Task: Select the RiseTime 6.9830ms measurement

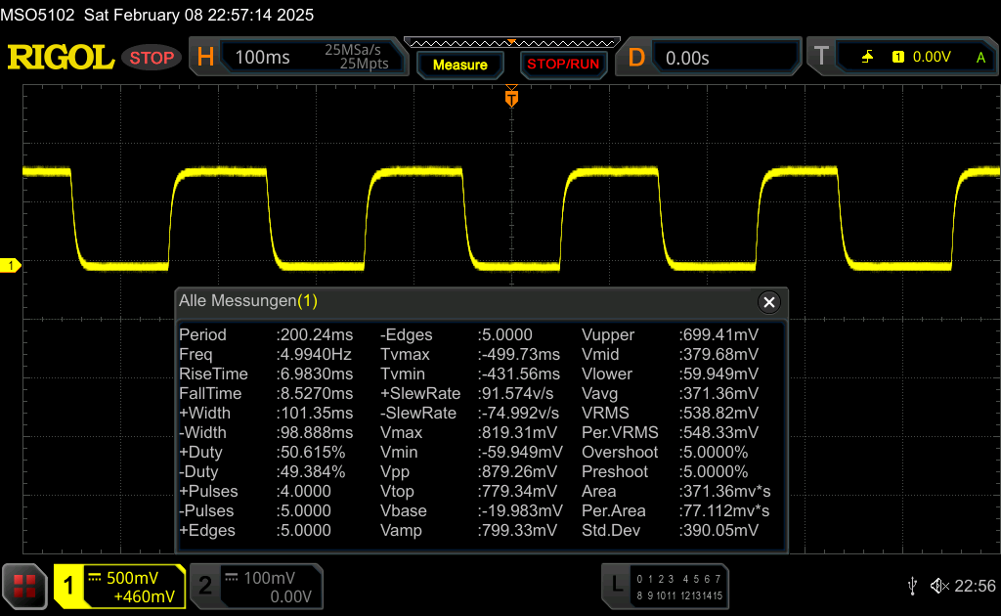Action: pos(266,374)
